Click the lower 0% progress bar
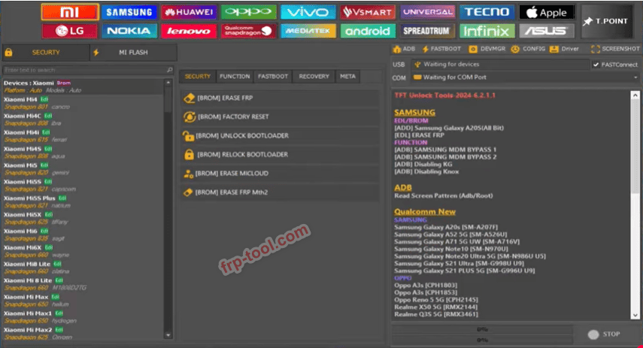This screenshot has width=643, height=348. tap(482, 340)
